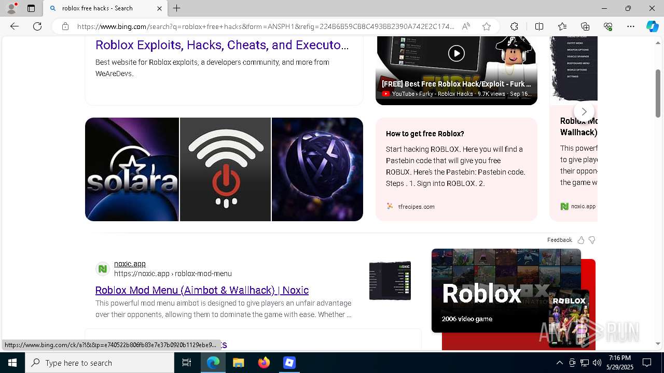The image size is (664, 373).
Task: Click the browser Back arrow
Action: click(15, 26)
